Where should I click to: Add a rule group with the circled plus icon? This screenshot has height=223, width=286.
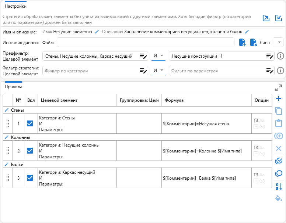[x=279, y=136]
